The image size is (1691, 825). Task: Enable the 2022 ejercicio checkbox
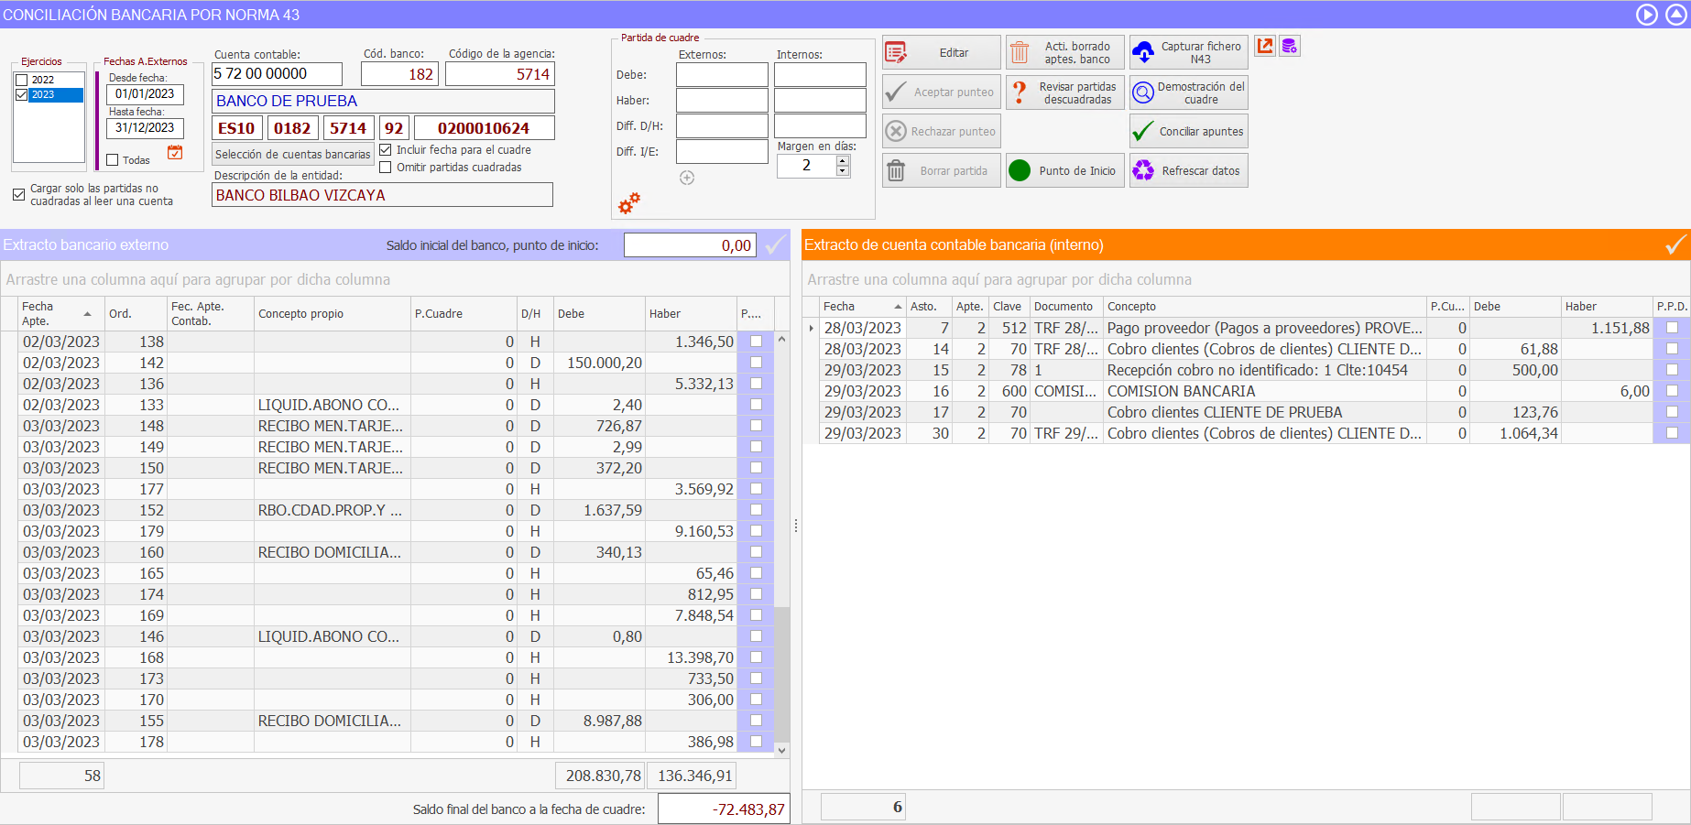[22, 80]
